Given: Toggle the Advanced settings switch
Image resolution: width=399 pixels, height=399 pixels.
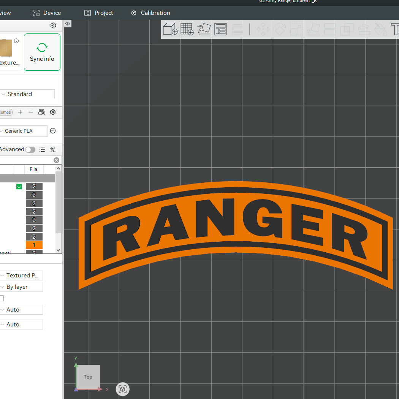Looking at the screenshot, I should click(x=30, y=150).
